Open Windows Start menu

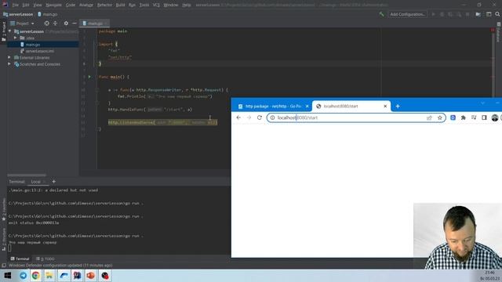pos(8,275)
